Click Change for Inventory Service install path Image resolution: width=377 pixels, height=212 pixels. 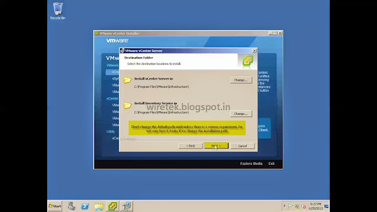241,114
